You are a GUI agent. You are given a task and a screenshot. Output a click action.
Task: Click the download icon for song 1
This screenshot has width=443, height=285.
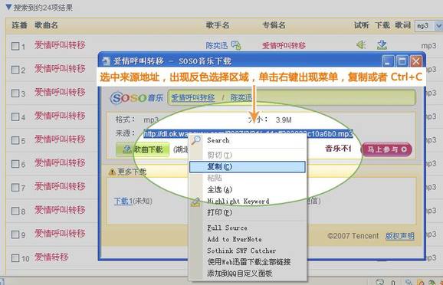pos(382,44)
